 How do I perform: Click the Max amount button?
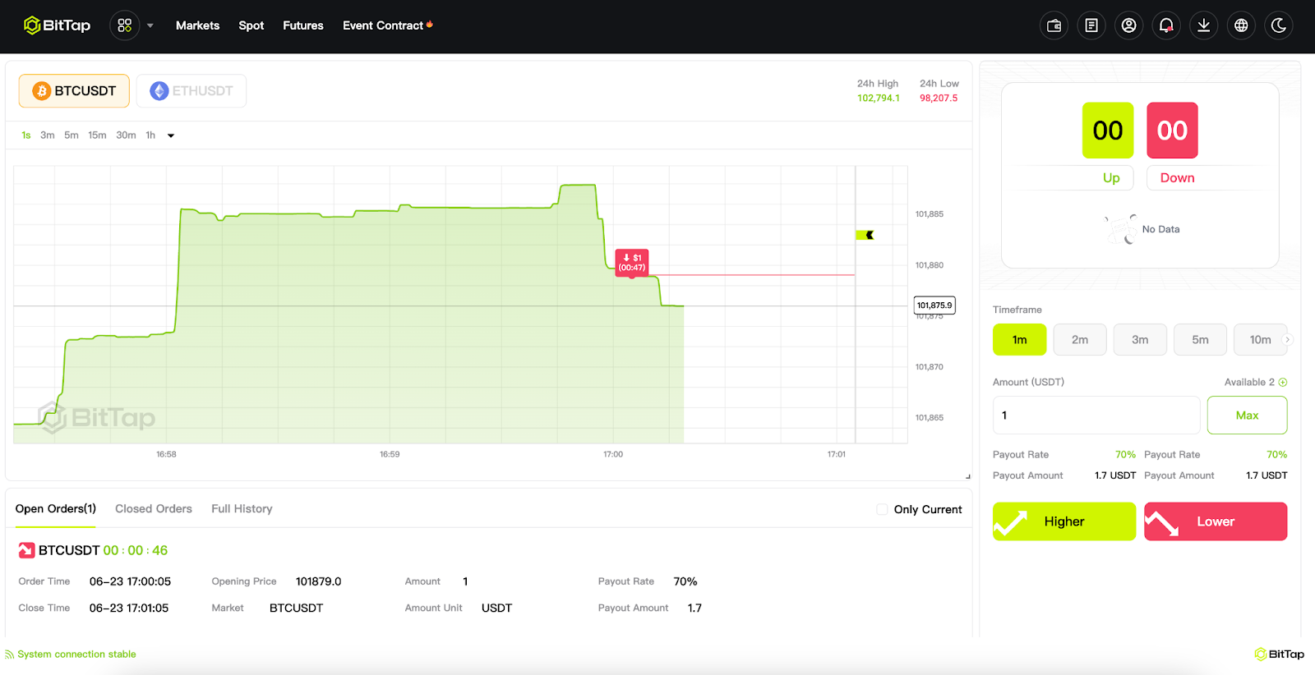(1247, 416)
